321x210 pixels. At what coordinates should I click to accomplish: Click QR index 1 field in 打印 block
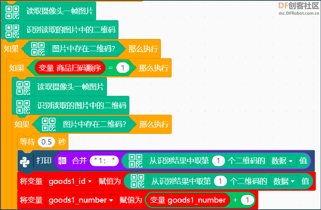[218, 161]
